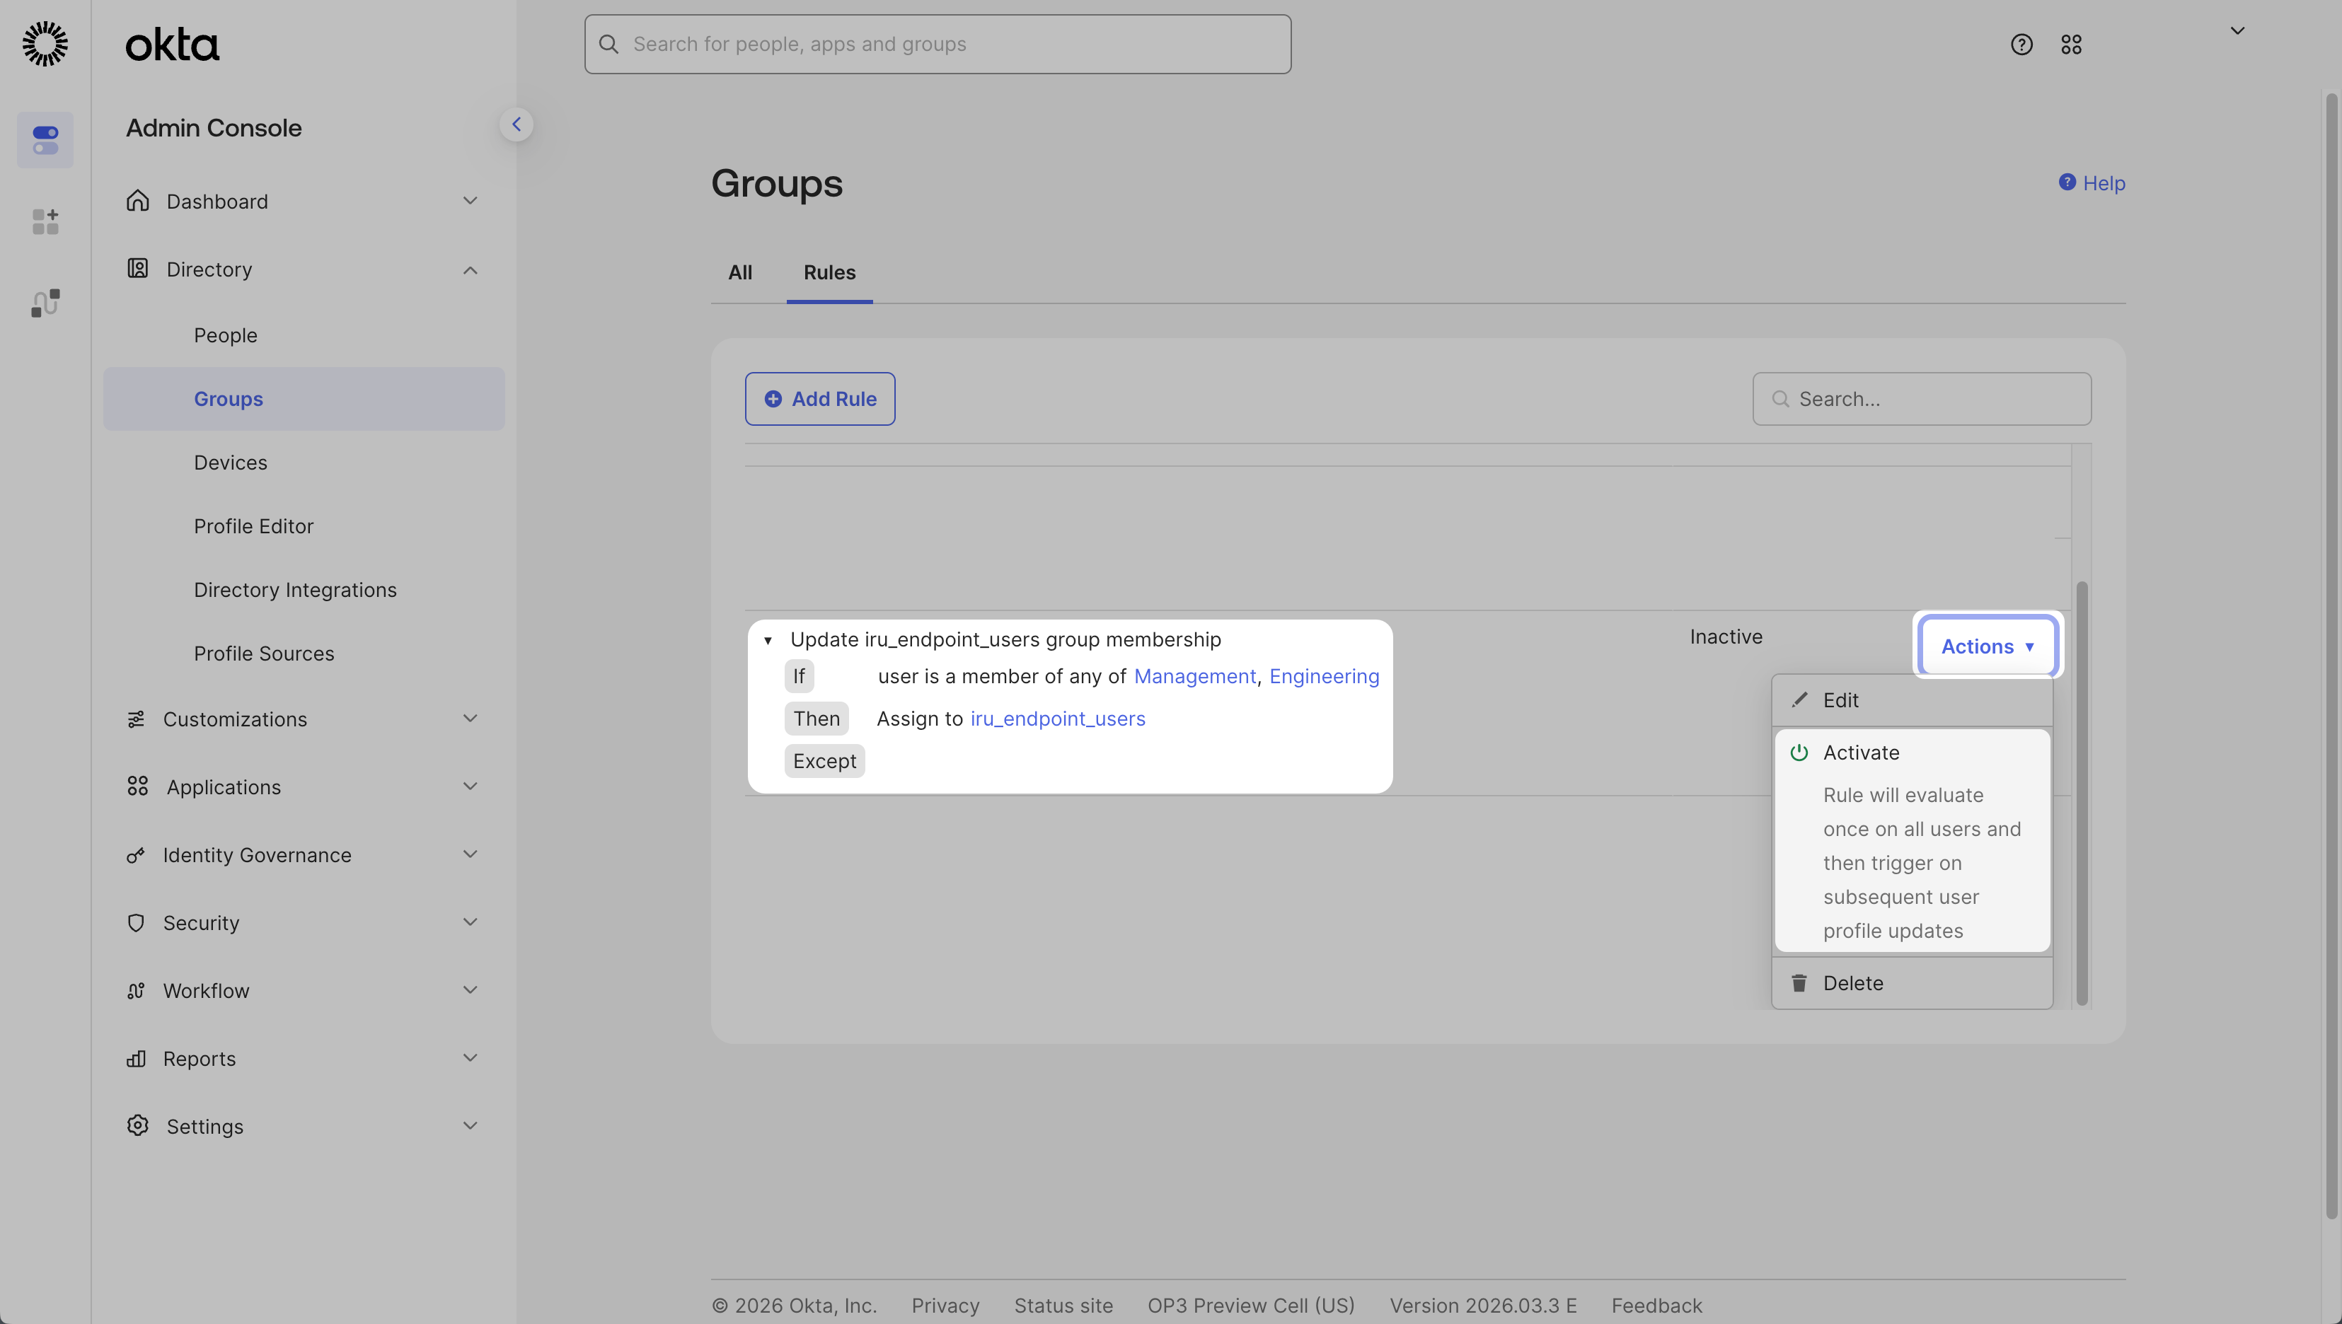Viewport: 2342px width, 1324px height.
Task: Open the apps grid icon in header
Action: [2071, 44]
